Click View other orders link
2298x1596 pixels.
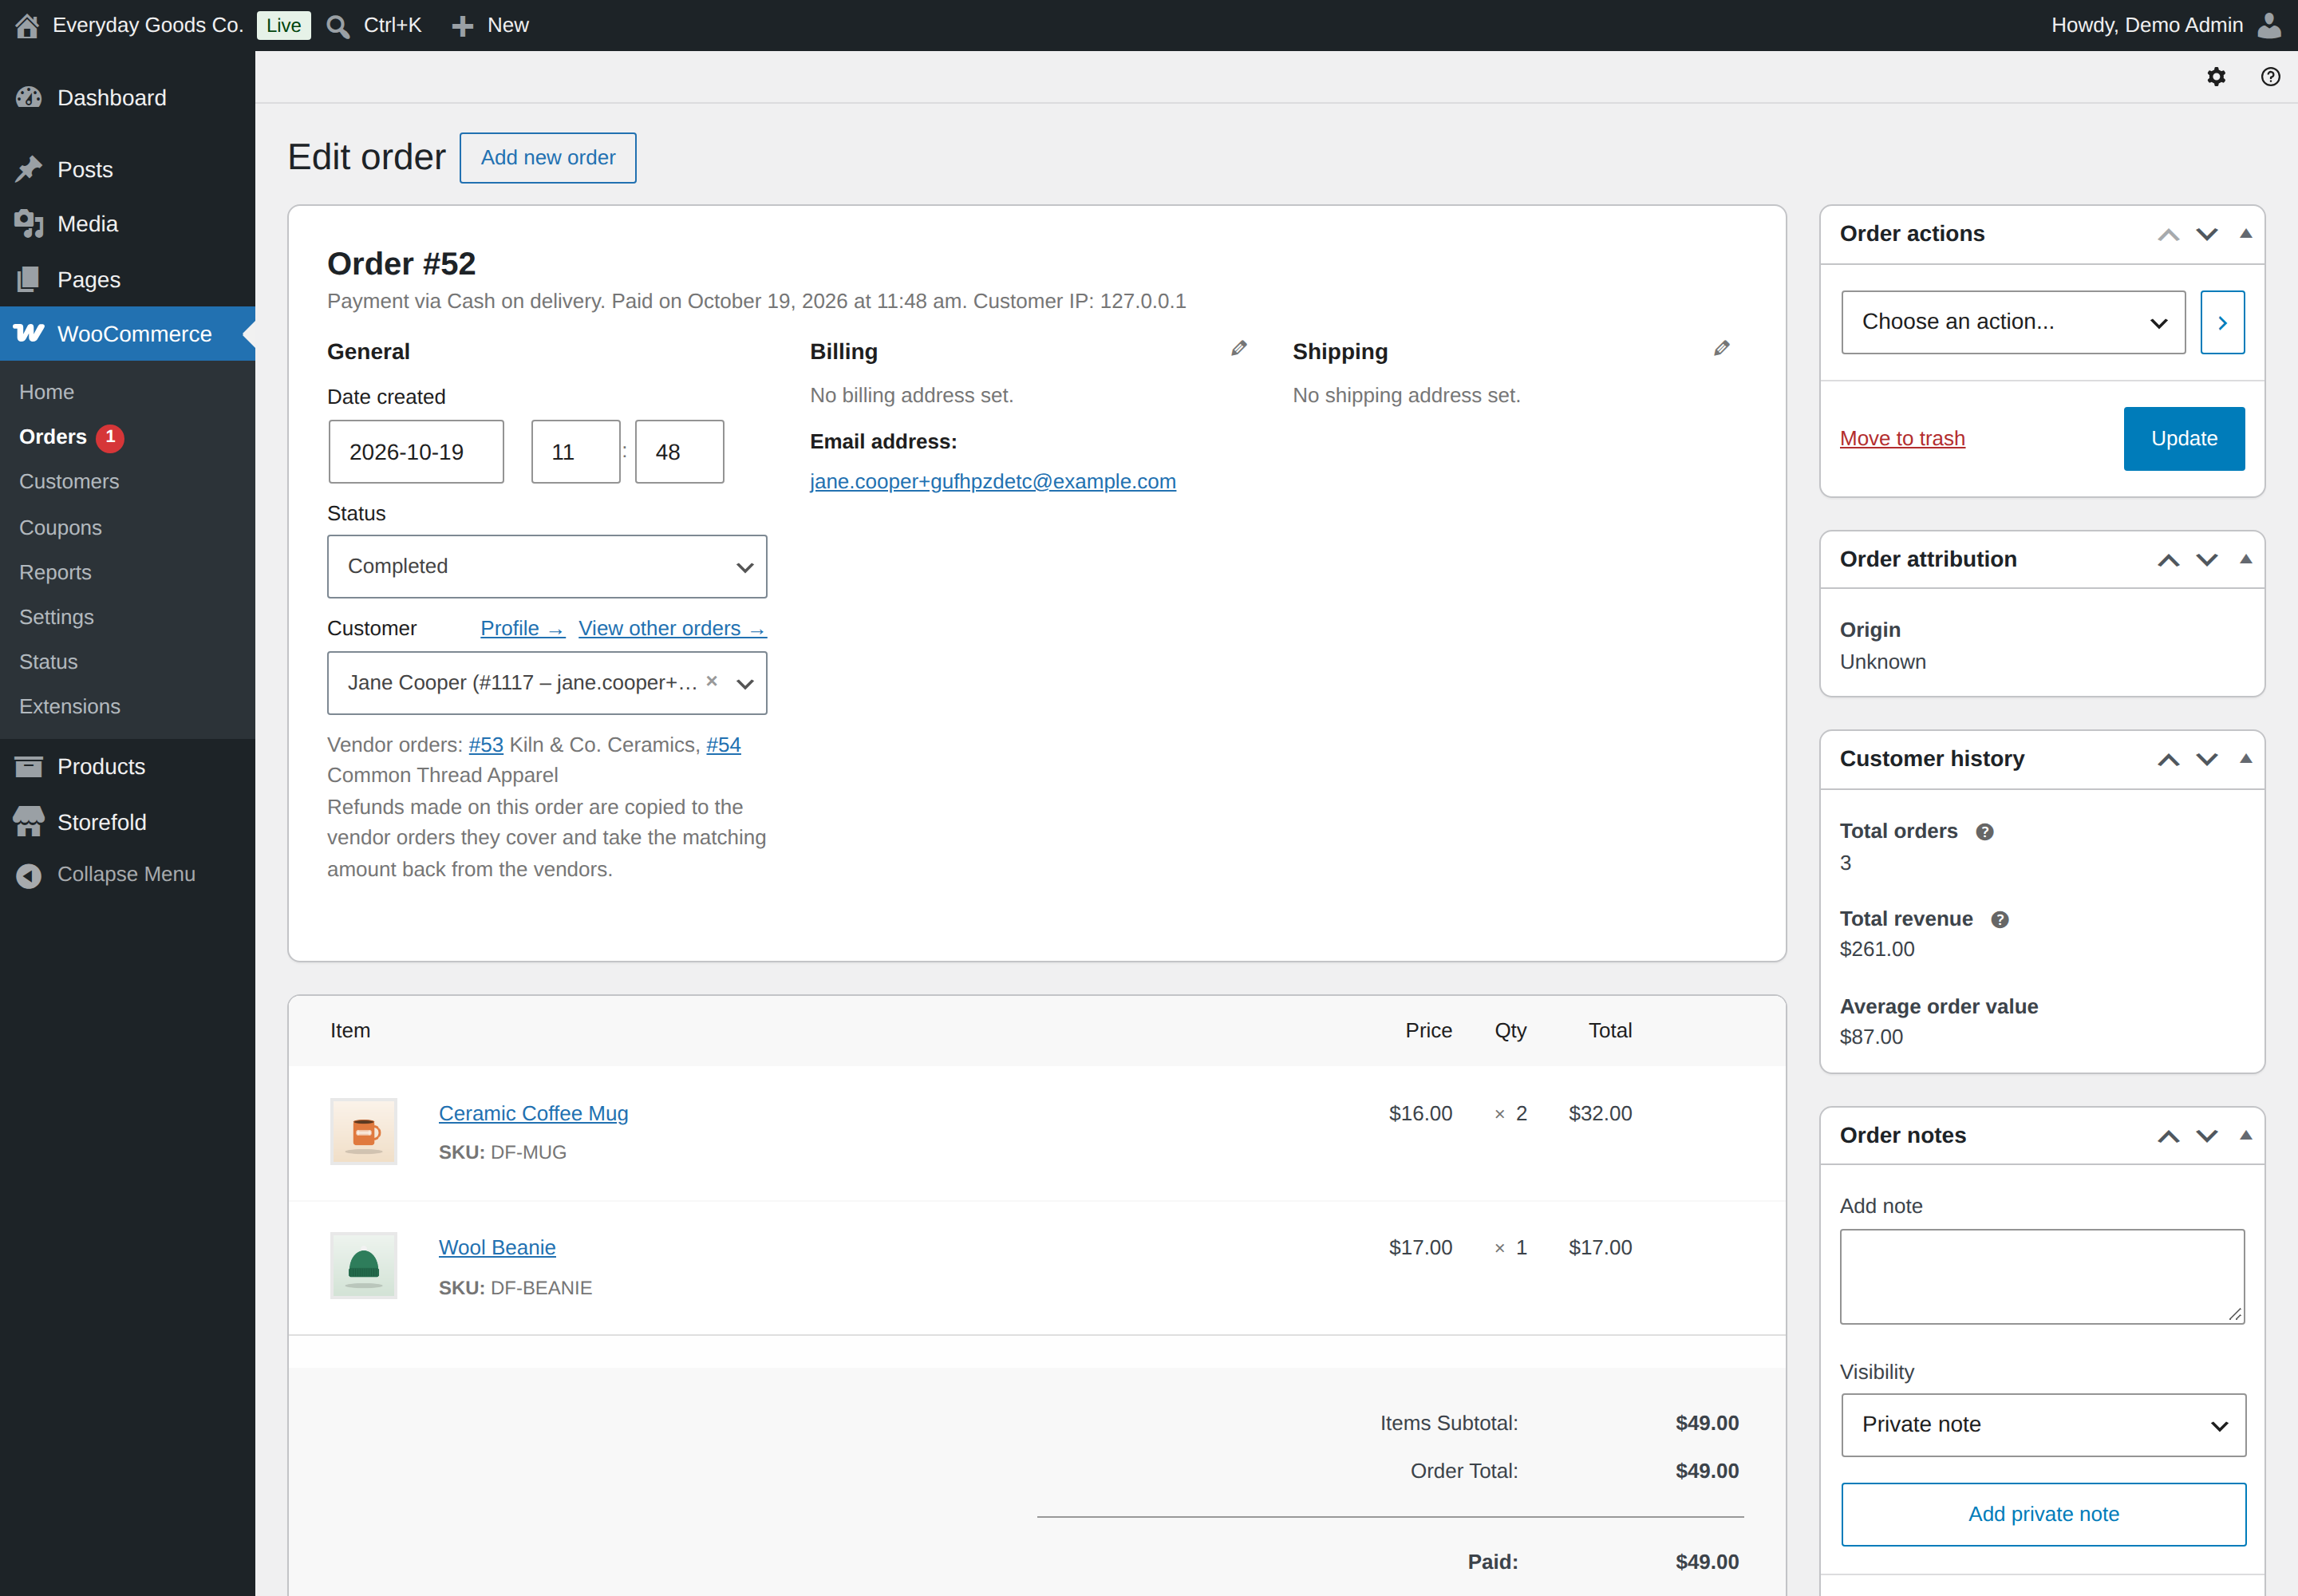672,629
